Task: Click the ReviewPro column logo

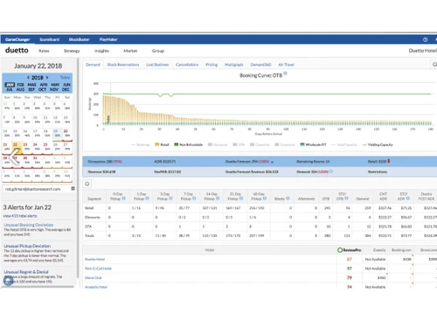Action: (x=349, y=250)
